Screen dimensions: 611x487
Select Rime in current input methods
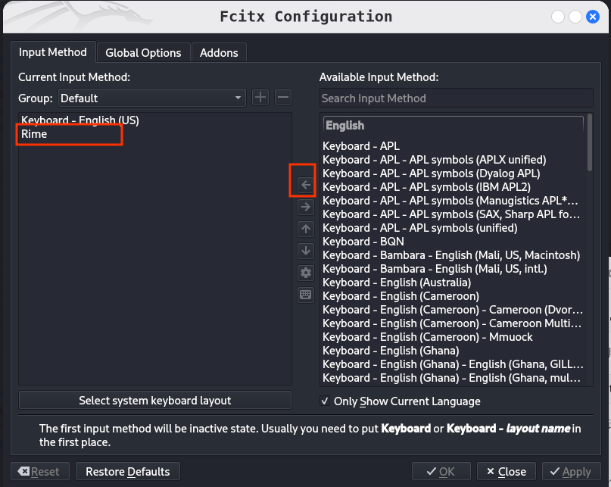35,134
